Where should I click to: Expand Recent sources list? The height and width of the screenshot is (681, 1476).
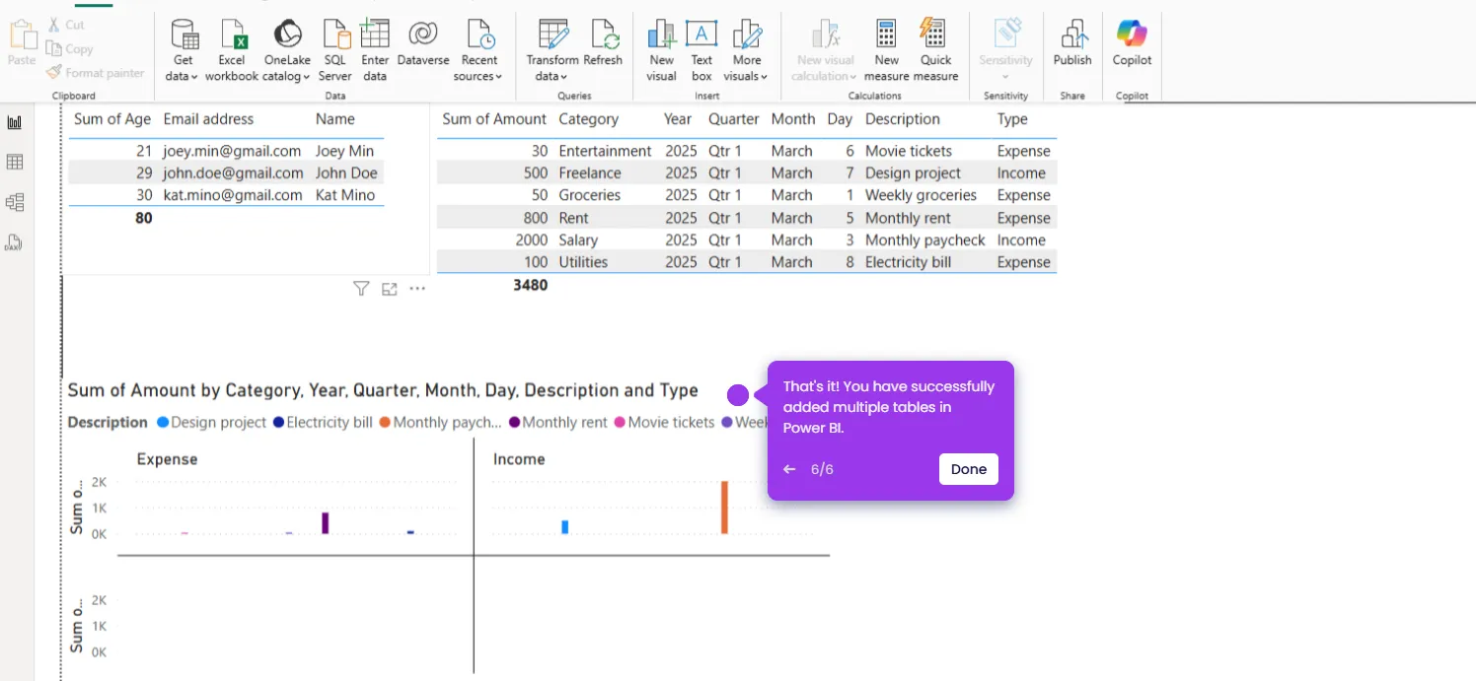tap(480, 50)
